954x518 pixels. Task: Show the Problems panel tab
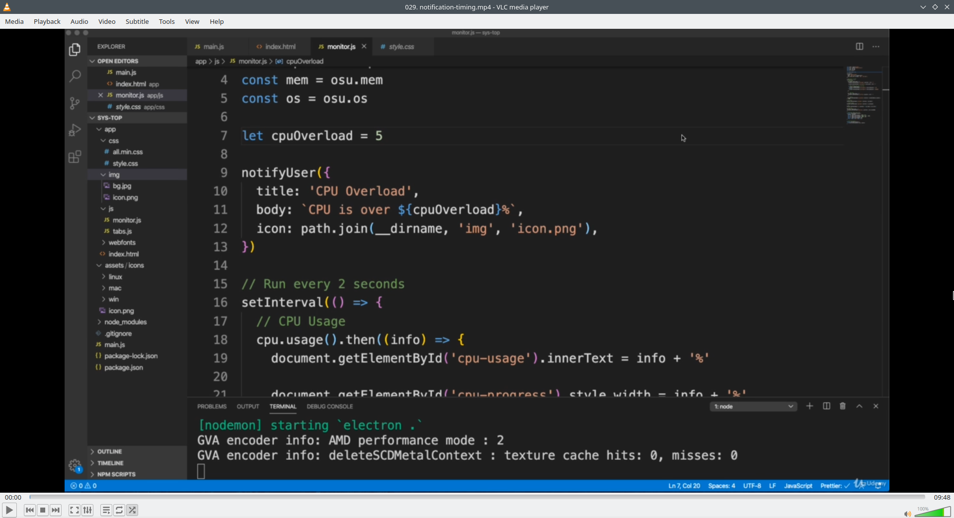point(212,406)
